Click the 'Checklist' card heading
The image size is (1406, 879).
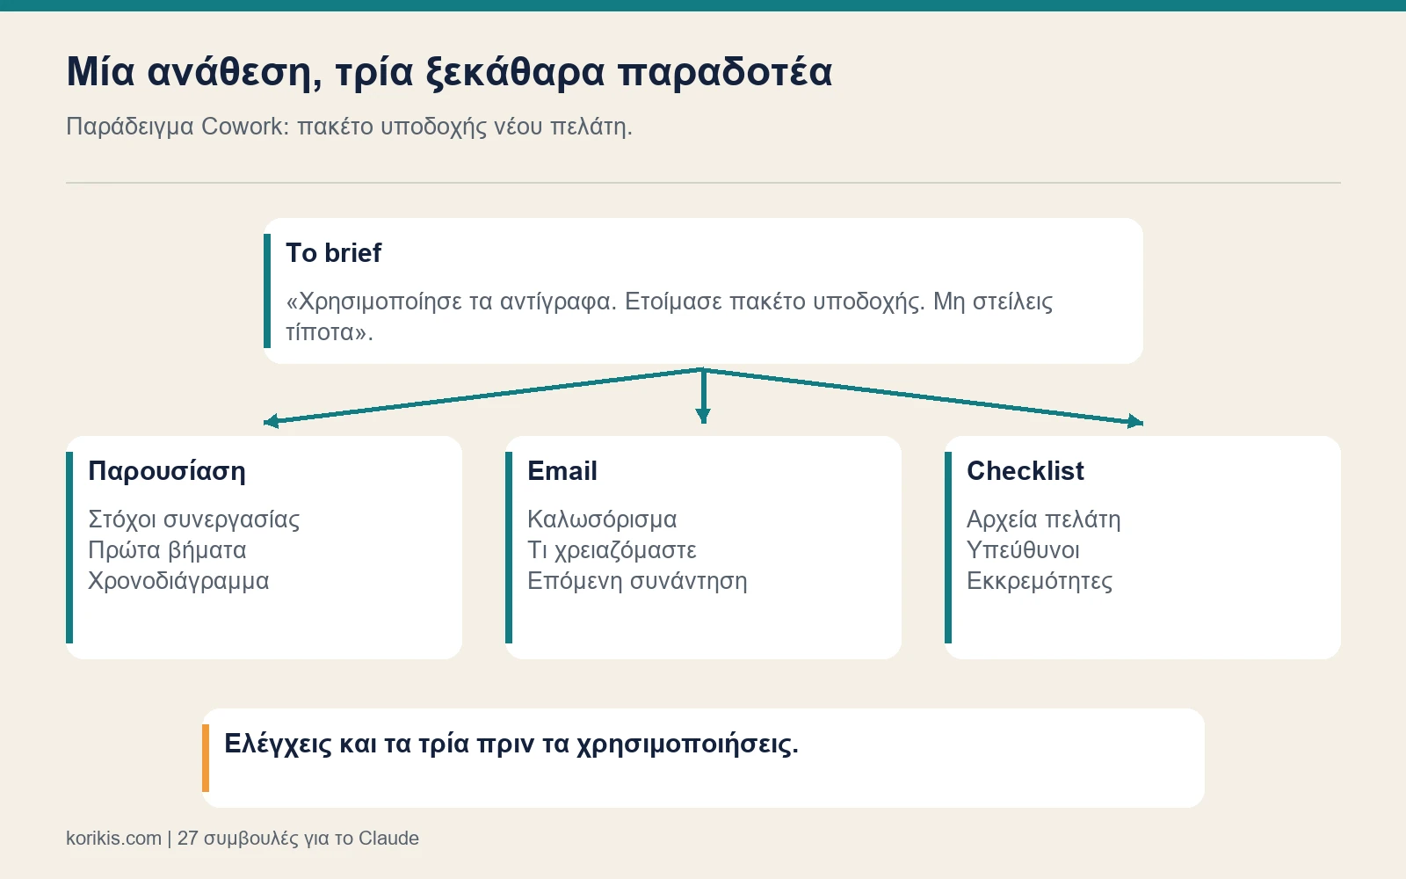(1026, 471)
